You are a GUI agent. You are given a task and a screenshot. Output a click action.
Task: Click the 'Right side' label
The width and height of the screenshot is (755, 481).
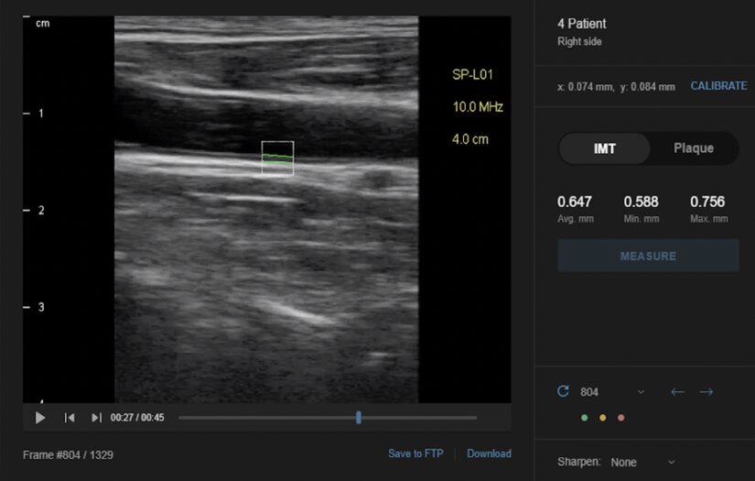[x=579, y=41]
